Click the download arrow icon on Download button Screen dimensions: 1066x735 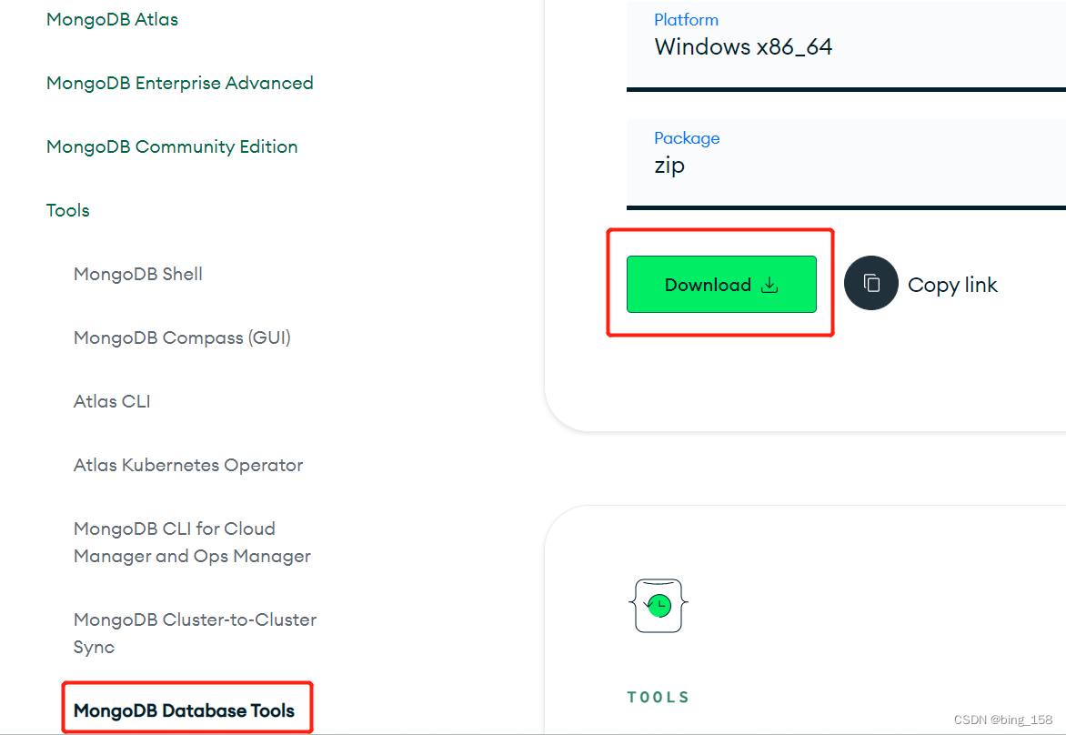(x=769, y=285)
